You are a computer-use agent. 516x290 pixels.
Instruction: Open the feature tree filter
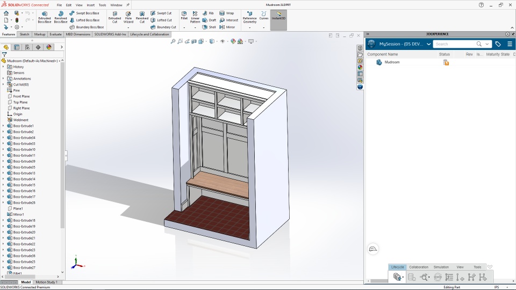[x=4, y=54]
